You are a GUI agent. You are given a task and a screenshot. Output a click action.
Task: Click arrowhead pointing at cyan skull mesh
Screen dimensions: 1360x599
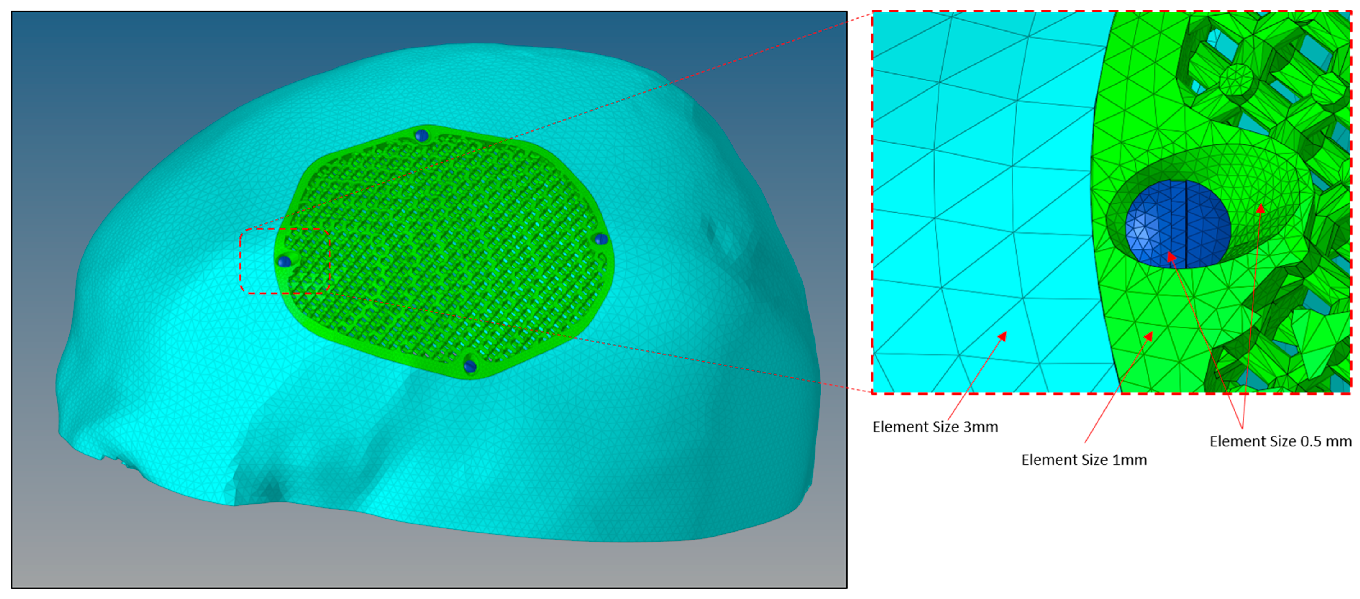pyautogui.click(x=1003, y=336)
